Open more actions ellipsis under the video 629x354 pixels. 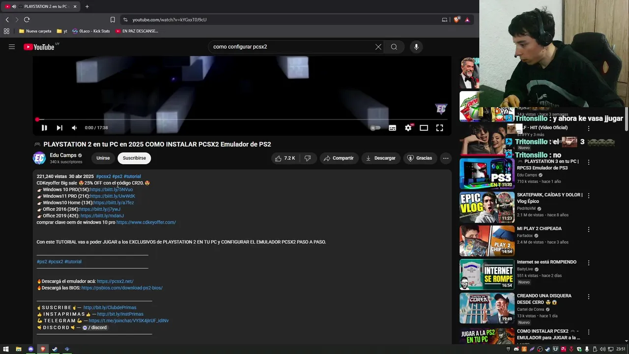[x=446, y=158]
